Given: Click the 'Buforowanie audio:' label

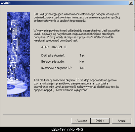Looking at the screenshot, I should coord(53,62).
